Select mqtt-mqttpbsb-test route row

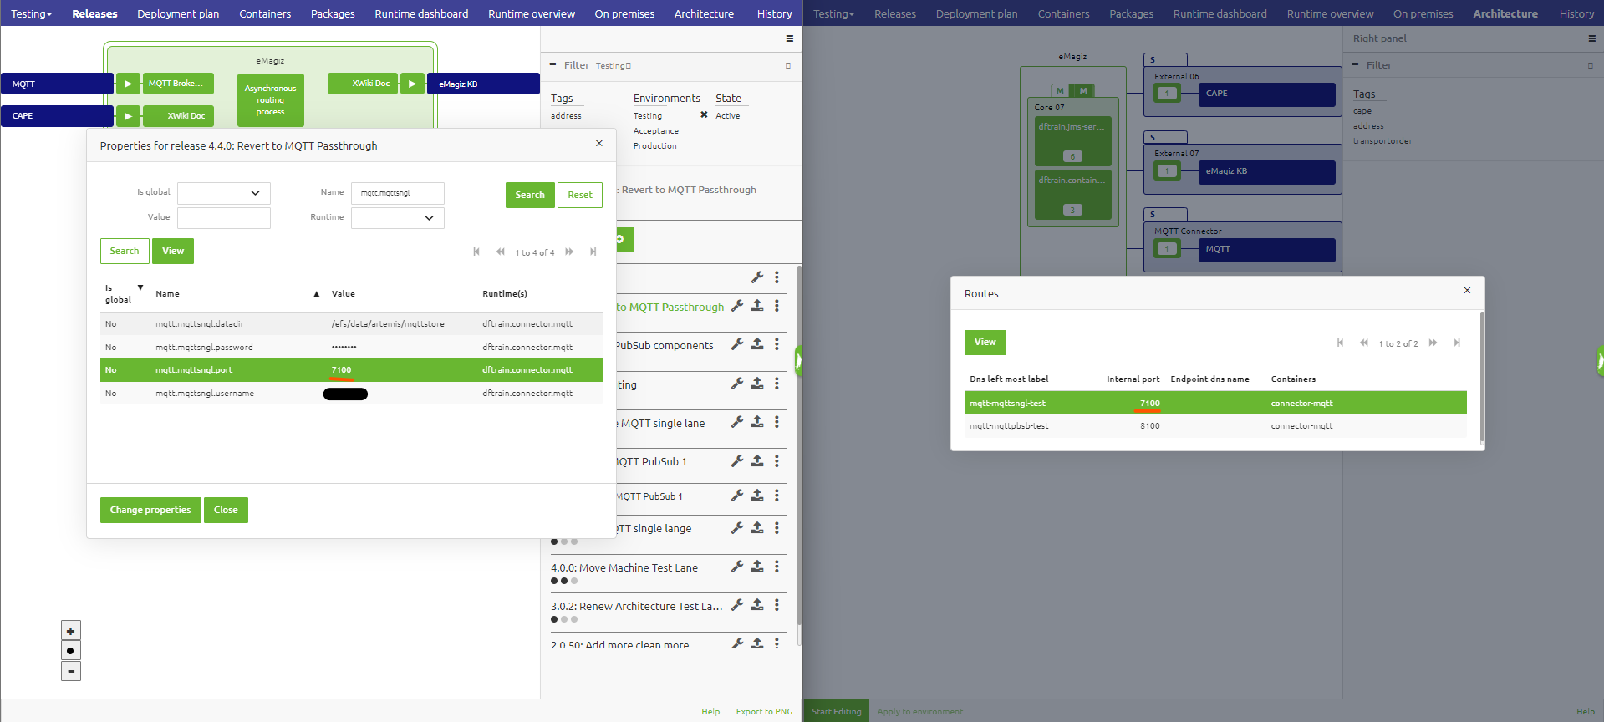pyautogui.click(x=1215, y=426)
